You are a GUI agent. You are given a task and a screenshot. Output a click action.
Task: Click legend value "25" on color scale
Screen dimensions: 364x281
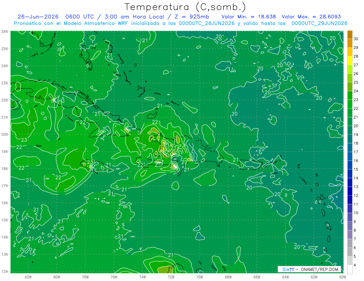[356, 82]
